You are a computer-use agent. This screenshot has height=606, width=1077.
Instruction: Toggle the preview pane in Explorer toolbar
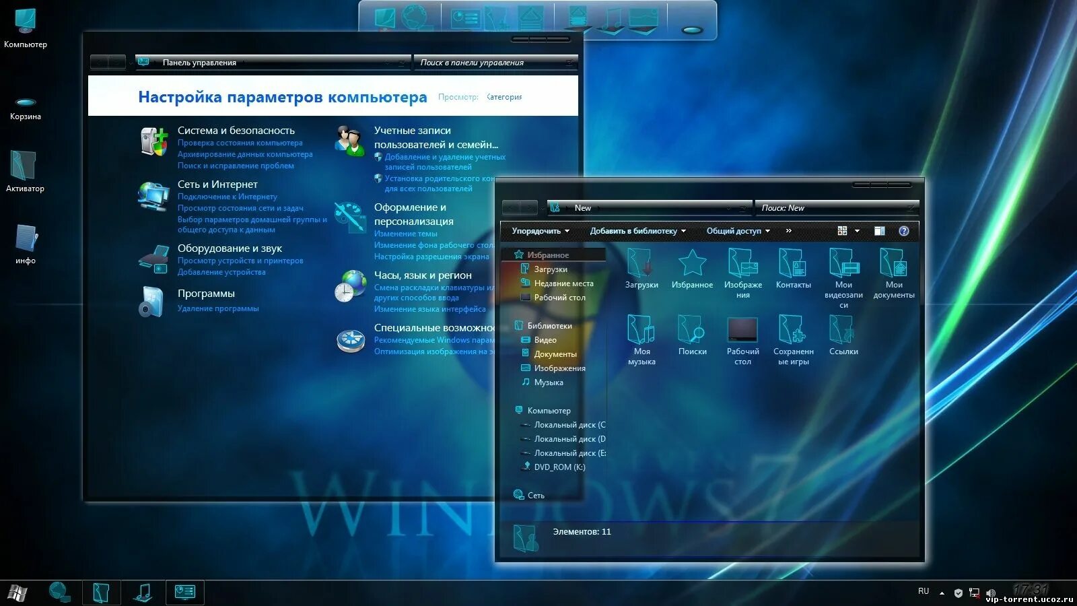coord(879,231)
